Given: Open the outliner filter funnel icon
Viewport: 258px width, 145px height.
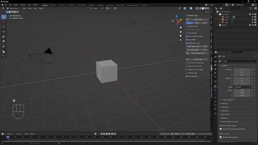Looking at the screenshot, I should coord(250,8).
